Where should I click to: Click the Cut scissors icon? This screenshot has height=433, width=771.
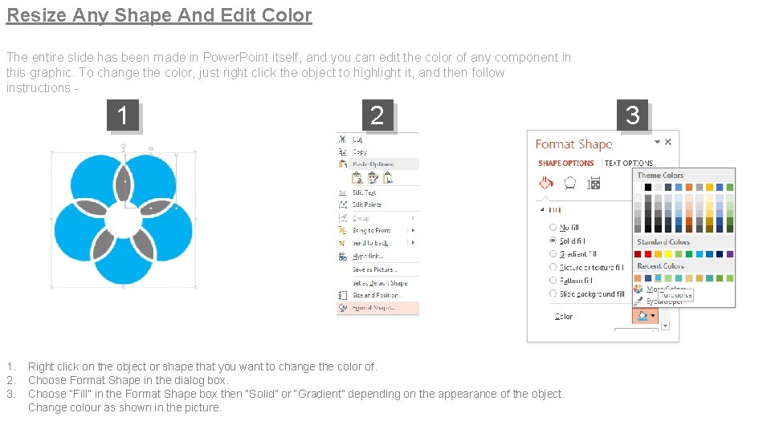pos(343,140)
